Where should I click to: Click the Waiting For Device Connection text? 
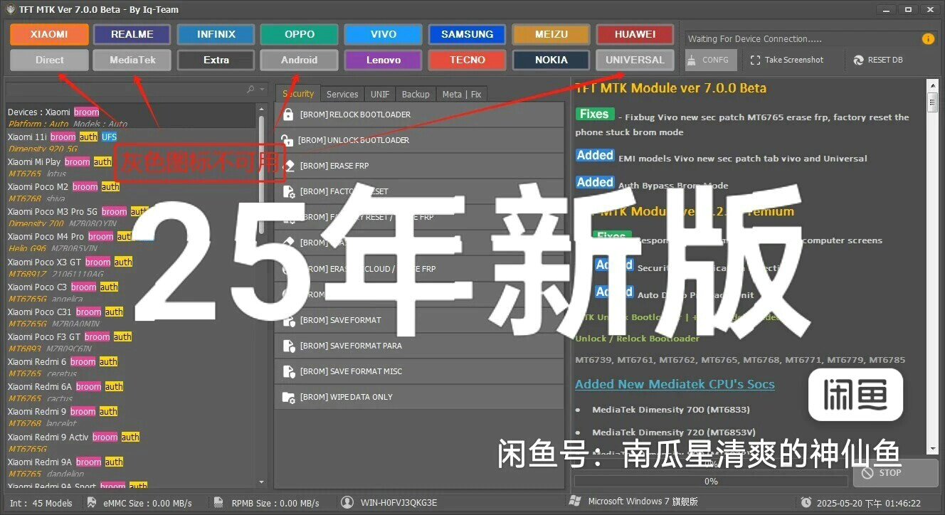pos(755,39)
